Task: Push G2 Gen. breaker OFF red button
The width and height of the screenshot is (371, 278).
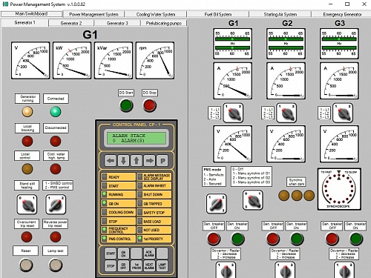Action: coord(273,239)
